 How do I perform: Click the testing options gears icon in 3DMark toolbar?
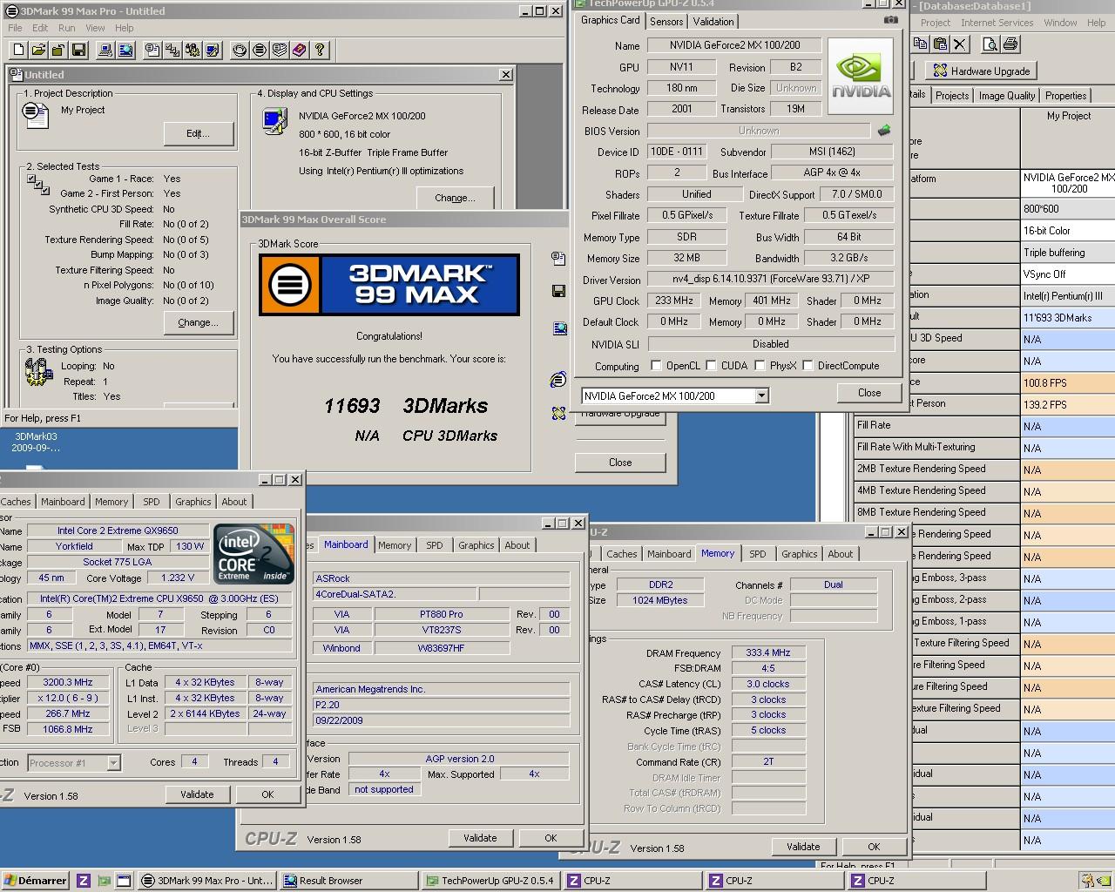tap(193, 50)
